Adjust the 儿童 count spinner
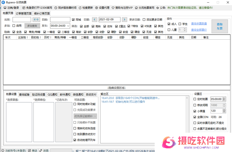This screenshot has width=232, height=152. point(184,30)
